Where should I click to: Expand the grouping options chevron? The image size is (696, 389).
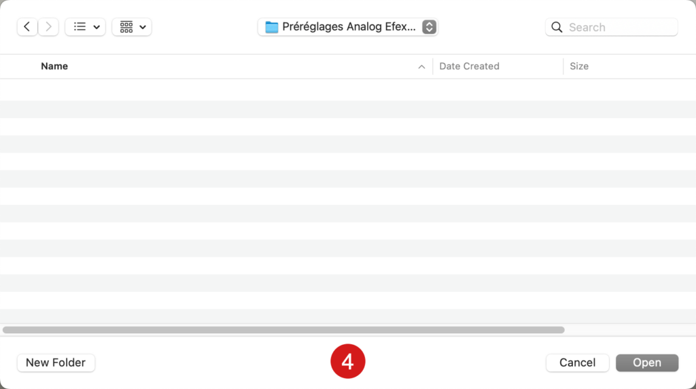[x=143, y=28]
